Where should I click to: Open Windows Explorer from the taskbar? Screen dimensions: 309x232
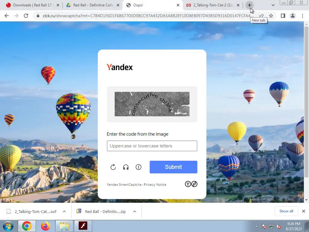(x=64, y=226)
